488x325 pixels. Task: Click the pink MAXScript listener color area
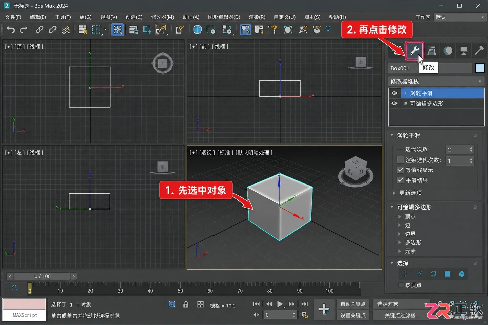(x=24, y=304)
